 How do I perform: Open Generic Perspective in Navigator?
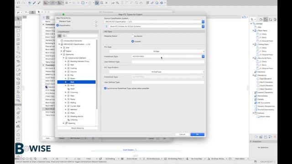click(x=266, y=106)
